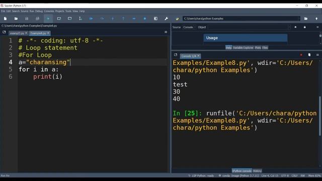Viewport: 322px width, 181px height.
Task: Stop debugging with square icon
Action: click(145, 19)
